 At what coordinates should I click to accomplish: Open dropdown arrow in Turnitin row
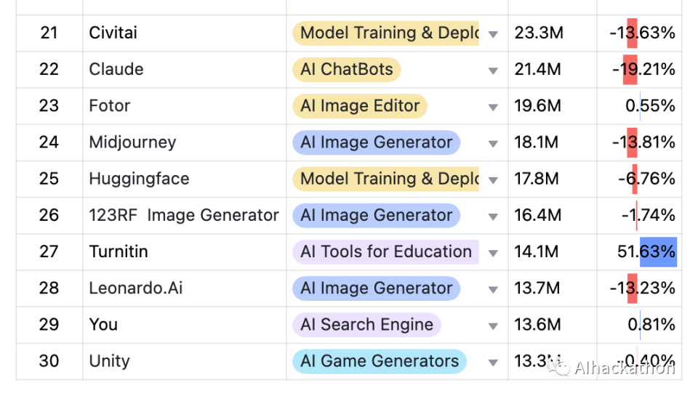493,253
